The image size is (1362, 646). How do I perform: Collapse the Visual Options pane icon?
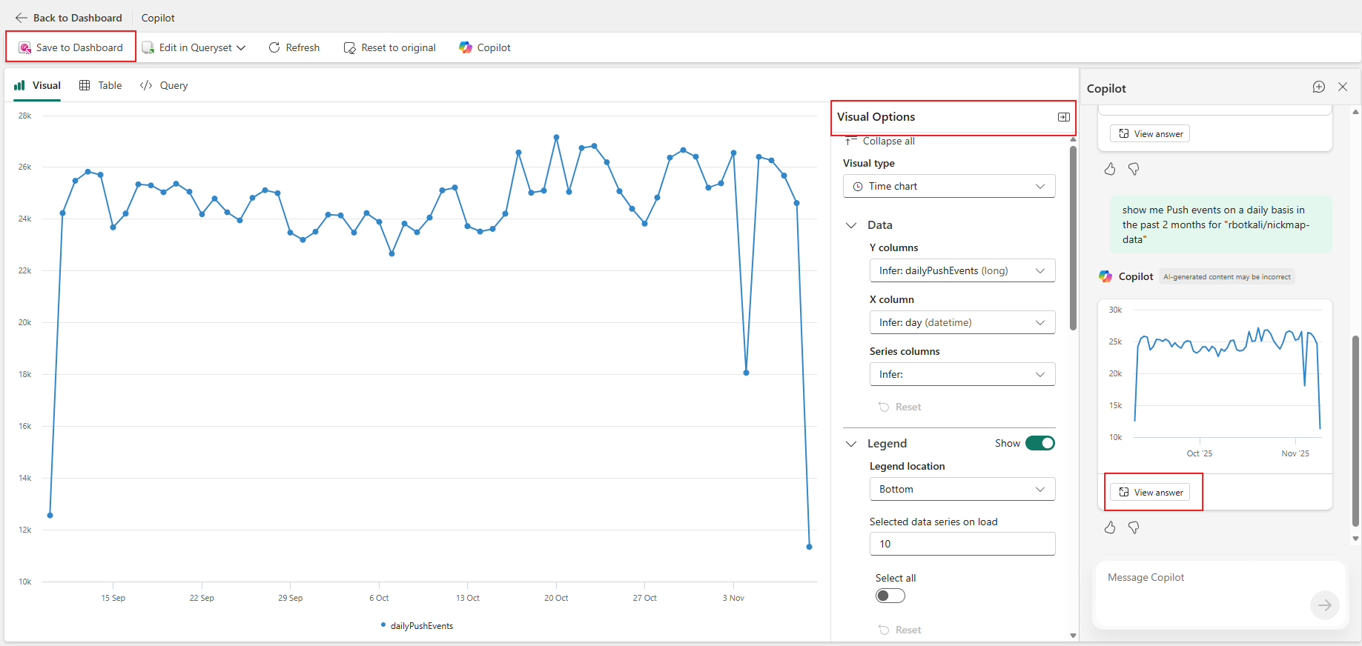point(1063,117)
